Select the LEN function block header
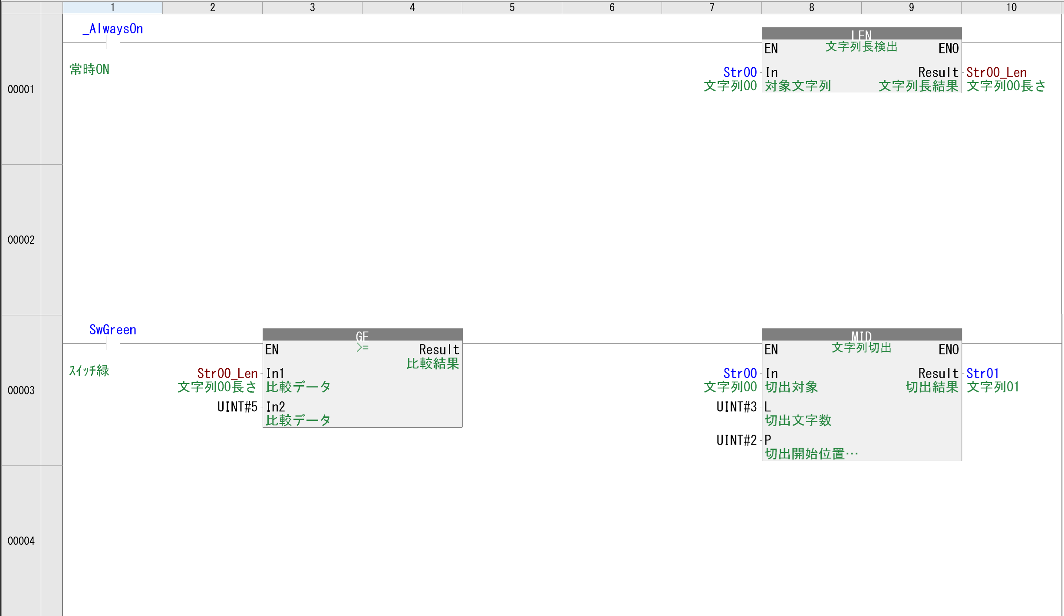This screenshot has height=616, width=1064. coord(861,34)
